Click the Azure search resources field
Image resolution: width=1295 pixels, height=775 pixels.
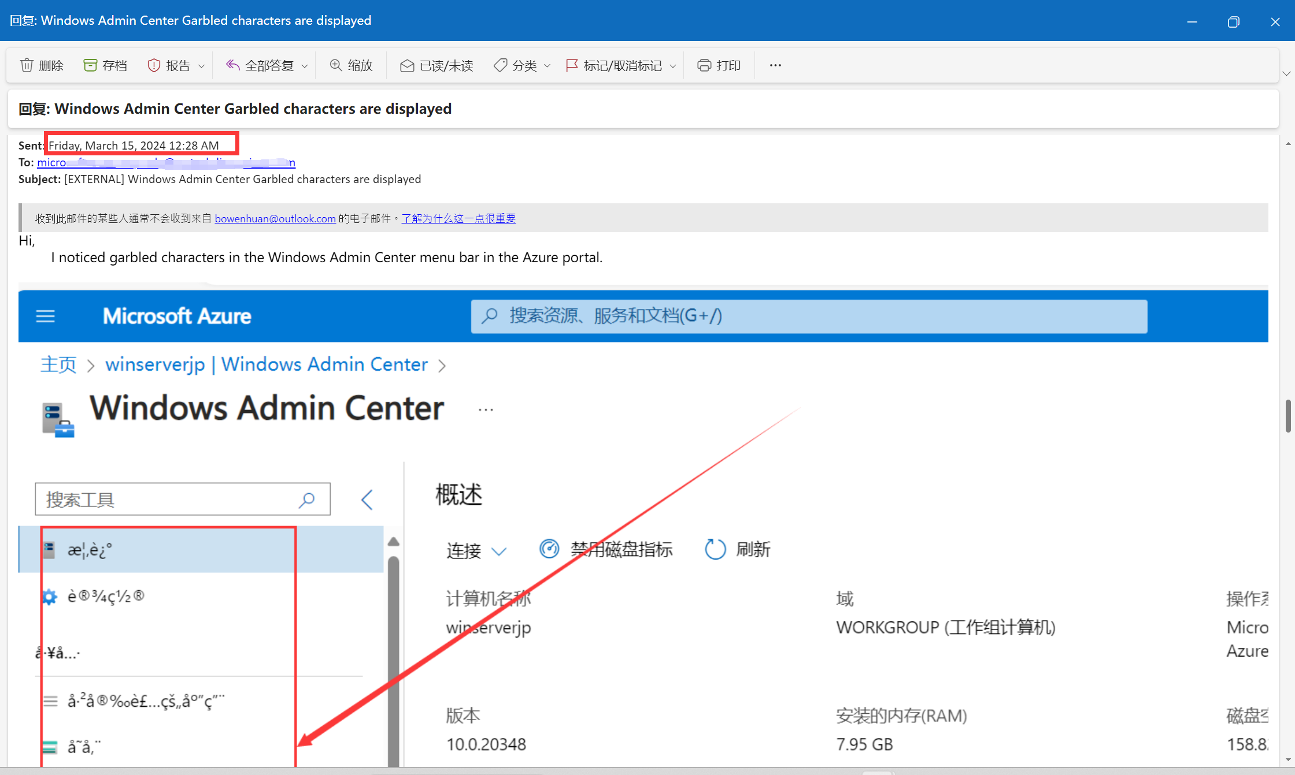pos(809,316)
